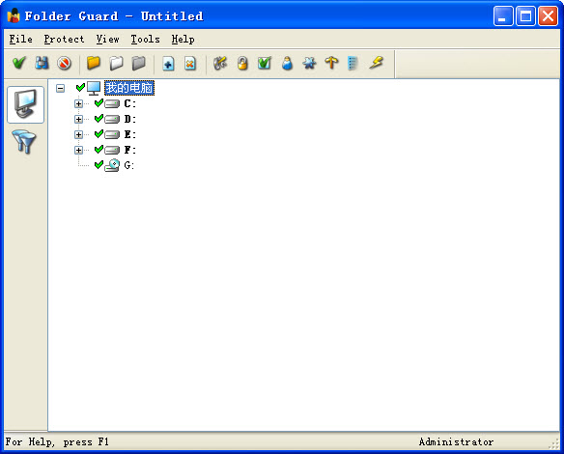
Task: Click the Administrator status bar text
Action: (456, 441)
